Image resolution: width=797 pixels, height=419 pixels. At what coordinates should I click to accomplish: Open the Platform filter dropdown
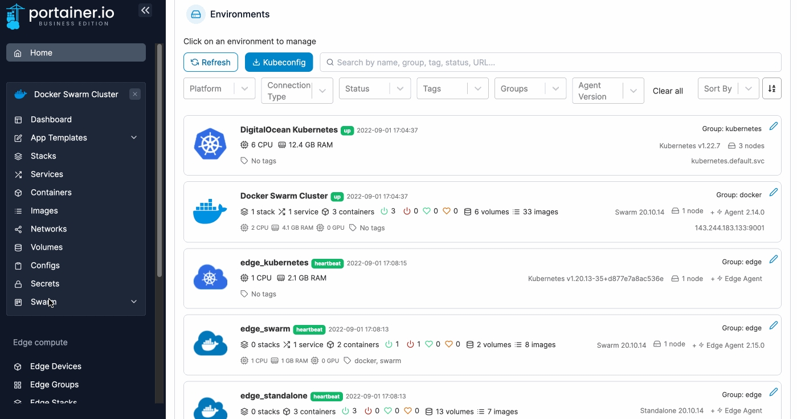click(219, 89)
